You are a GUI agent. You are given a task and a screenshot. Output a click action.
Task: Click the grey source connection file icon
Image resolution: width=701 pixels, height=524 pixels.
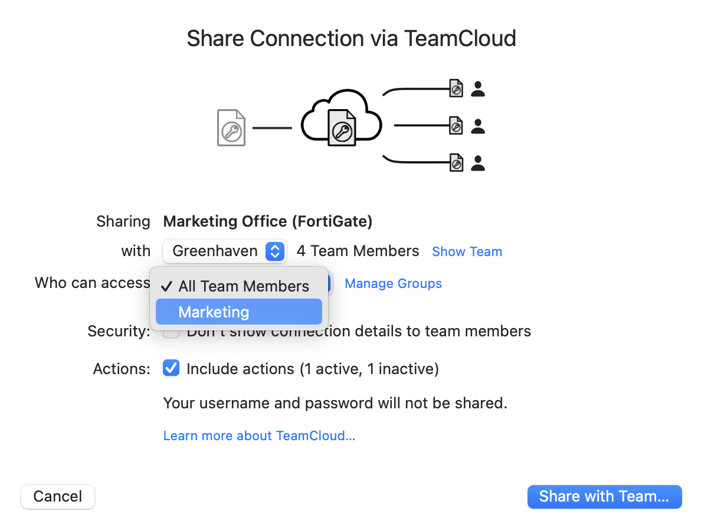click(231, 128)
